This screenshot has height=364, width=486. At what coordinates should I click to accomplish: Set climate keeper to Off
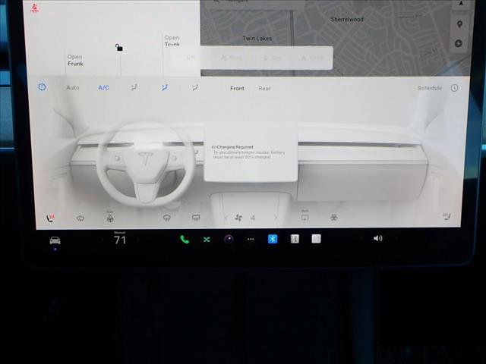pyautogui.click(x=191, y=58)
